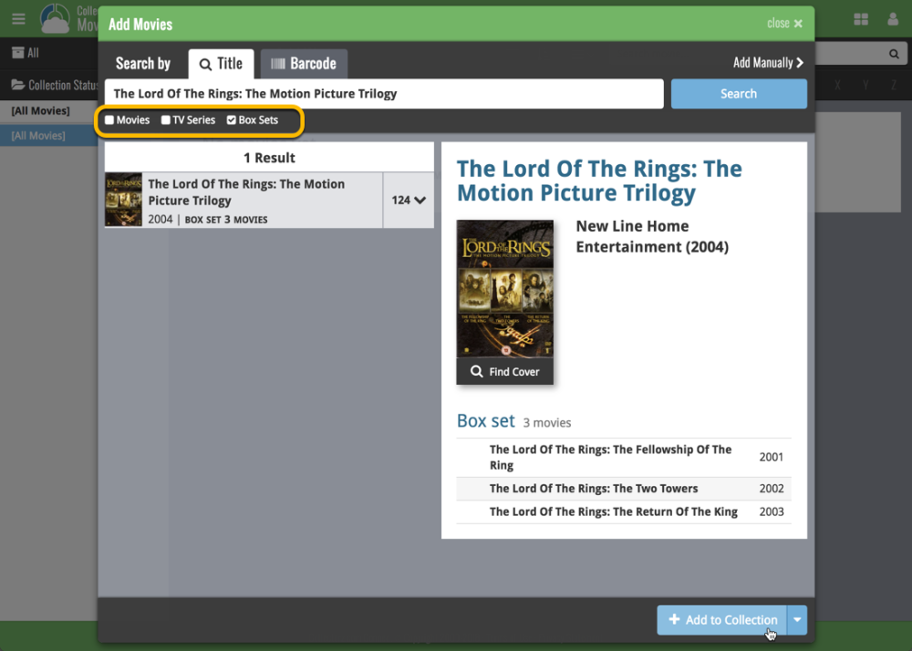Enable the TV Series checkbox
Screen dimensions: 912x651
[x=166, y=120]
